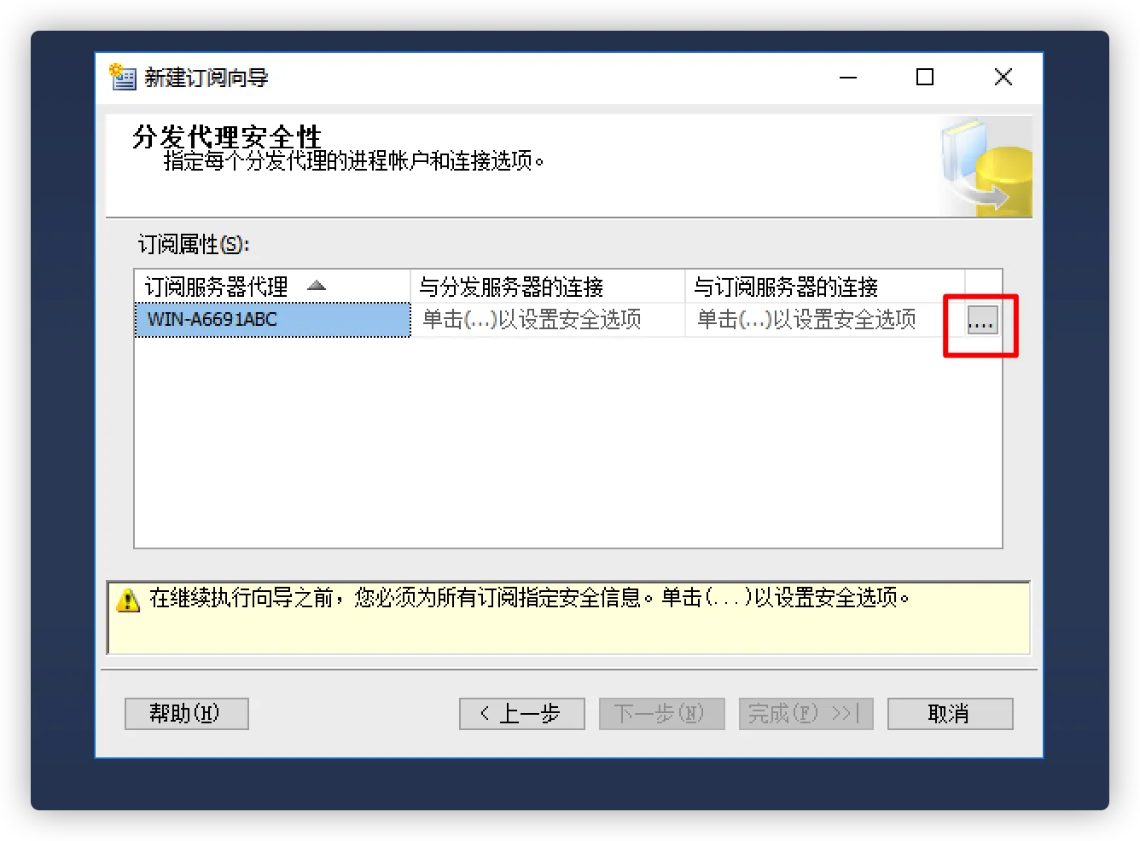
Task: Click the disabled 下一步(N) button
Action: click(662, 714)
